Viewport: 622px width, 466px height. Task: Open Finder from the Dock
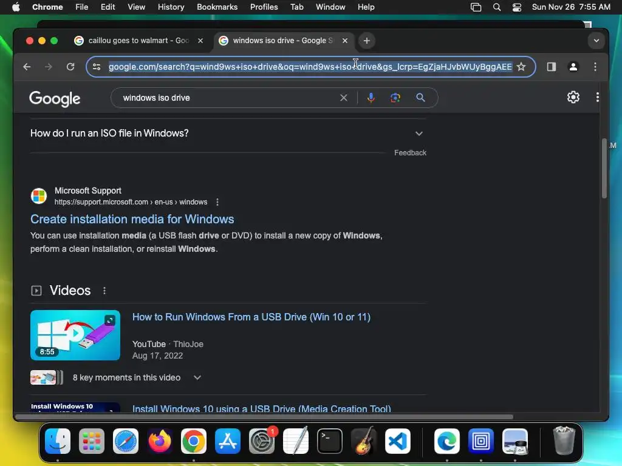pos(58,441)
